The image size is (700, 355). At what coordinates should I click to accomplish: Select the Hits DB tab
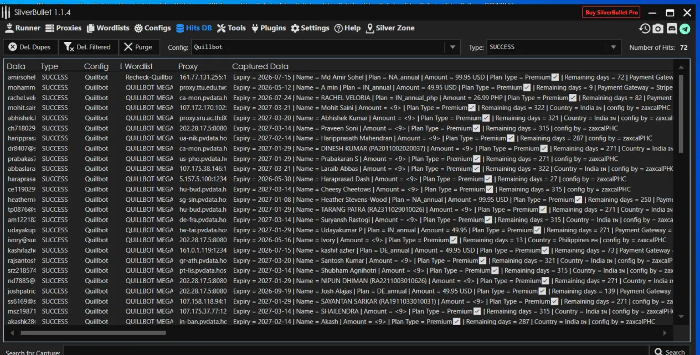click(194, 28)
